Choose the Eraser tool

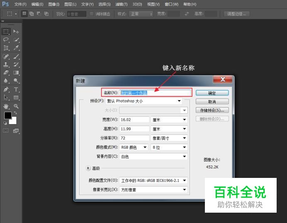6,72
